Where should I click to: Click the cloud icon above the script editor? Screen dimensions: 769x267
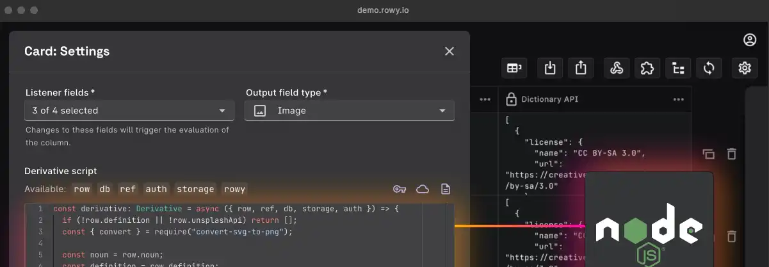click(x=423, y=189)
